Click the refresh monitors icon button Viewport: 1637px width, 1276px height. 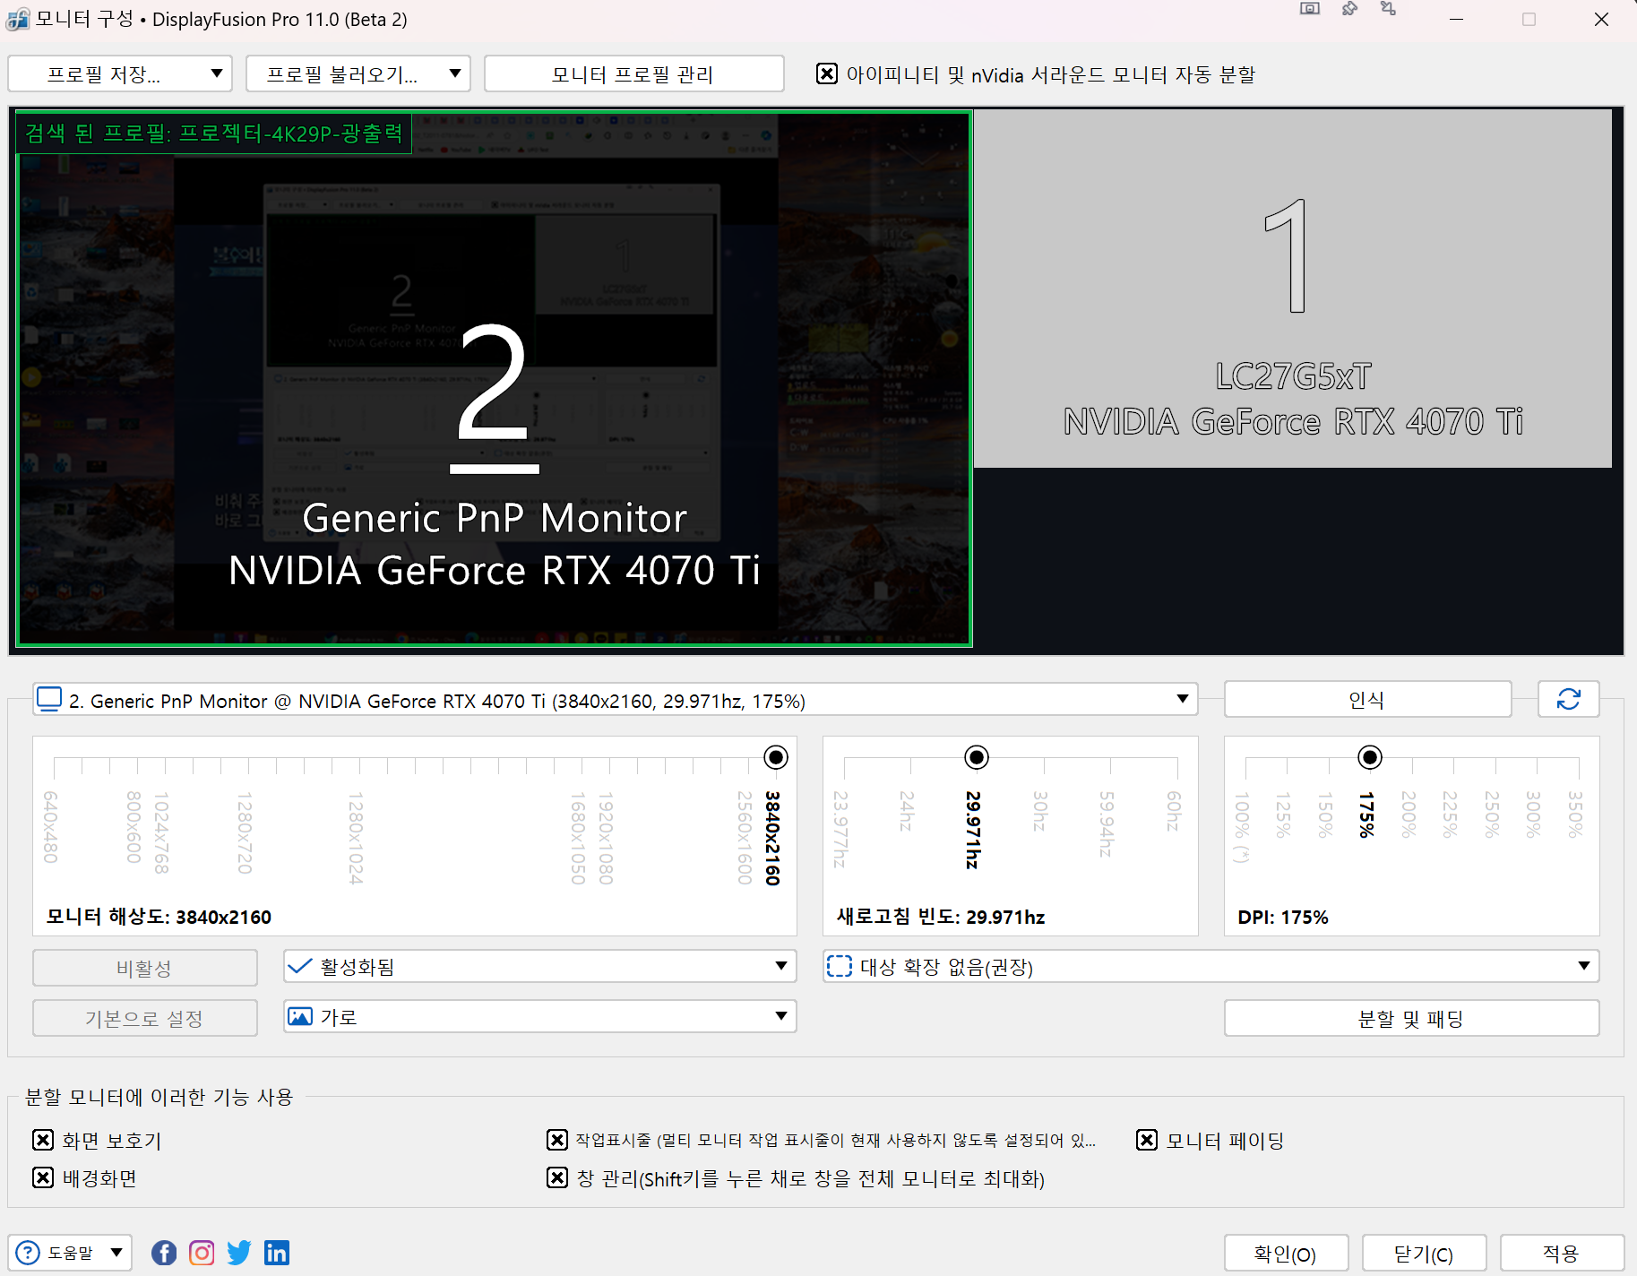1568,699
